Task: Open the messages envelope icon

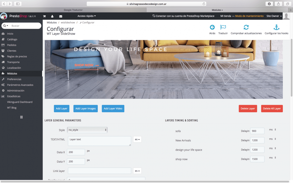Action: click(x=61, y=16)
